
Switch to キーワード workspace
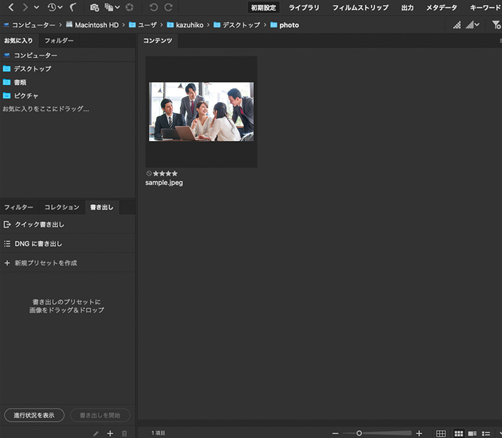tap(486, 7)
